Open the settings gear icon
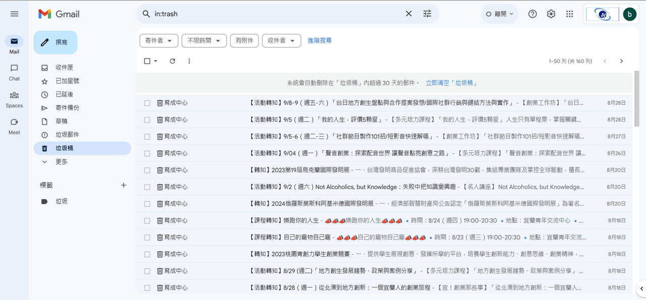Screen dimensions: 646x300 (x=551, y=14)
